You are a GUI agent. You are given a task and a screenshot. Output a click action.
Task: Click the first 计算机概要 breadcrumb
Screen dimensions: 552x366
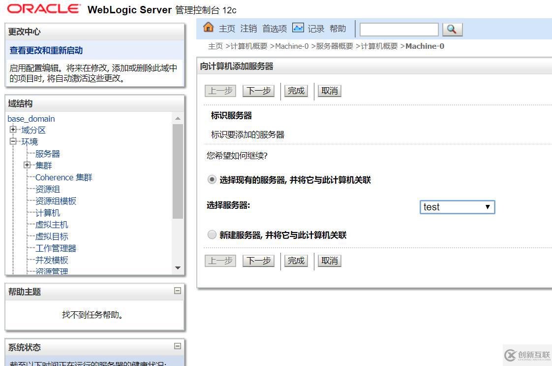click(249, 46)
